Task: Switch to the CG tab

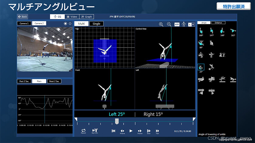Action: 57,17
